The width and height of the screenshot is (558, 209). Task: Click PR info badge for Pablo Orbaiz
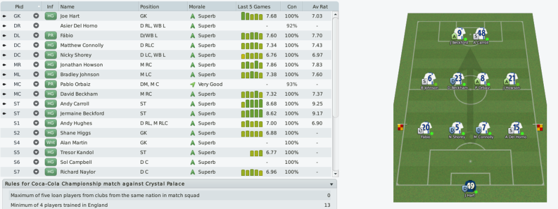[50, 84]
